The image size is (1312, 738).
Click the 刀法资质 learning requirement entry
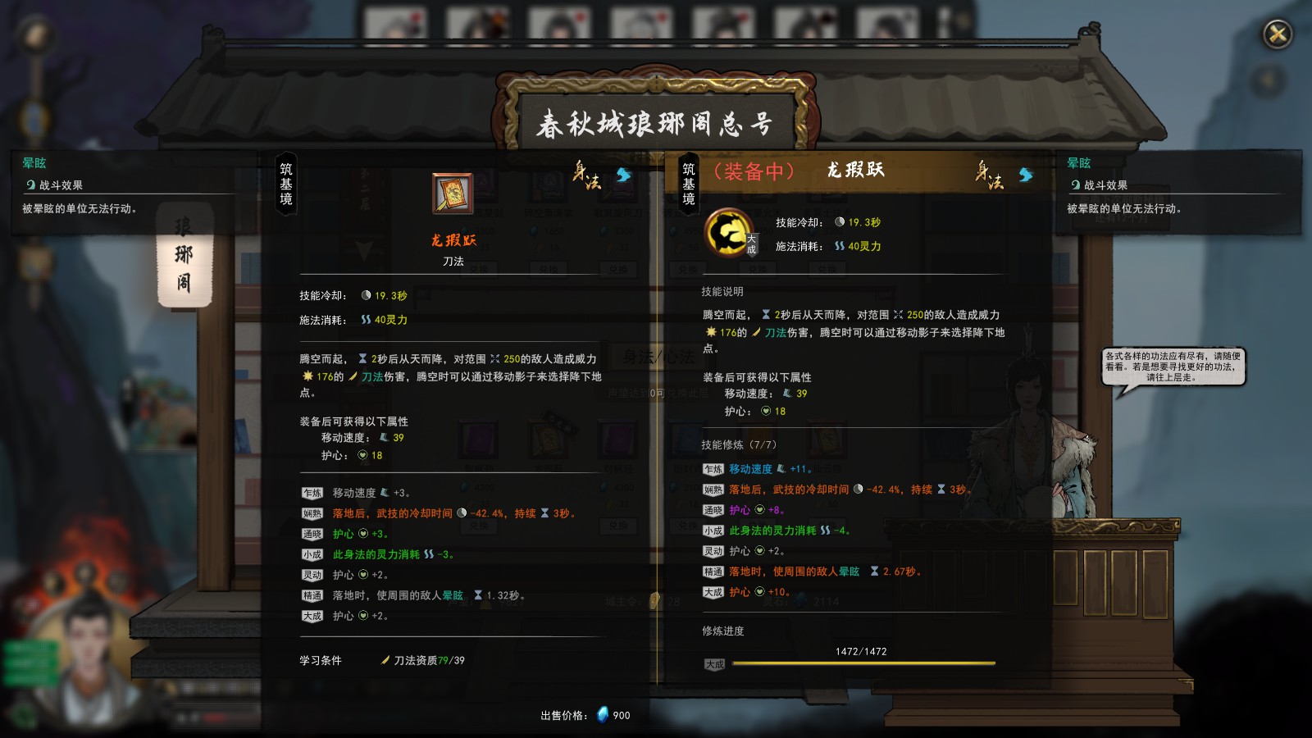click(423, 660)
